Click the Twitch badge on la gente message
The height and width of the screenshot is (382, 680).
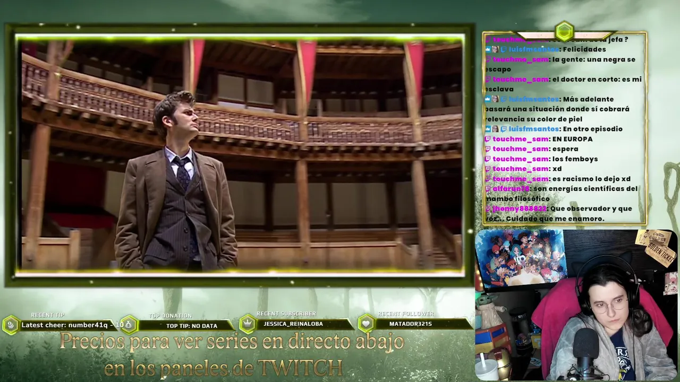tap(488, 59)
